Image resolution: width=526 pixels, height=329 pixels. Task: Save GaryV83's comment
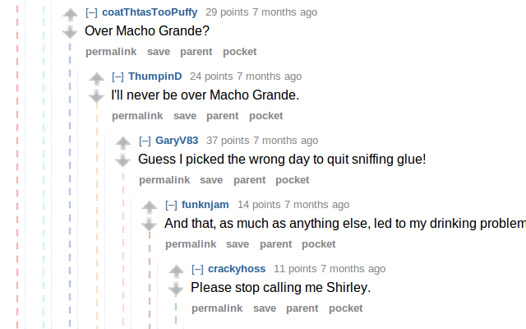(211, 180)
